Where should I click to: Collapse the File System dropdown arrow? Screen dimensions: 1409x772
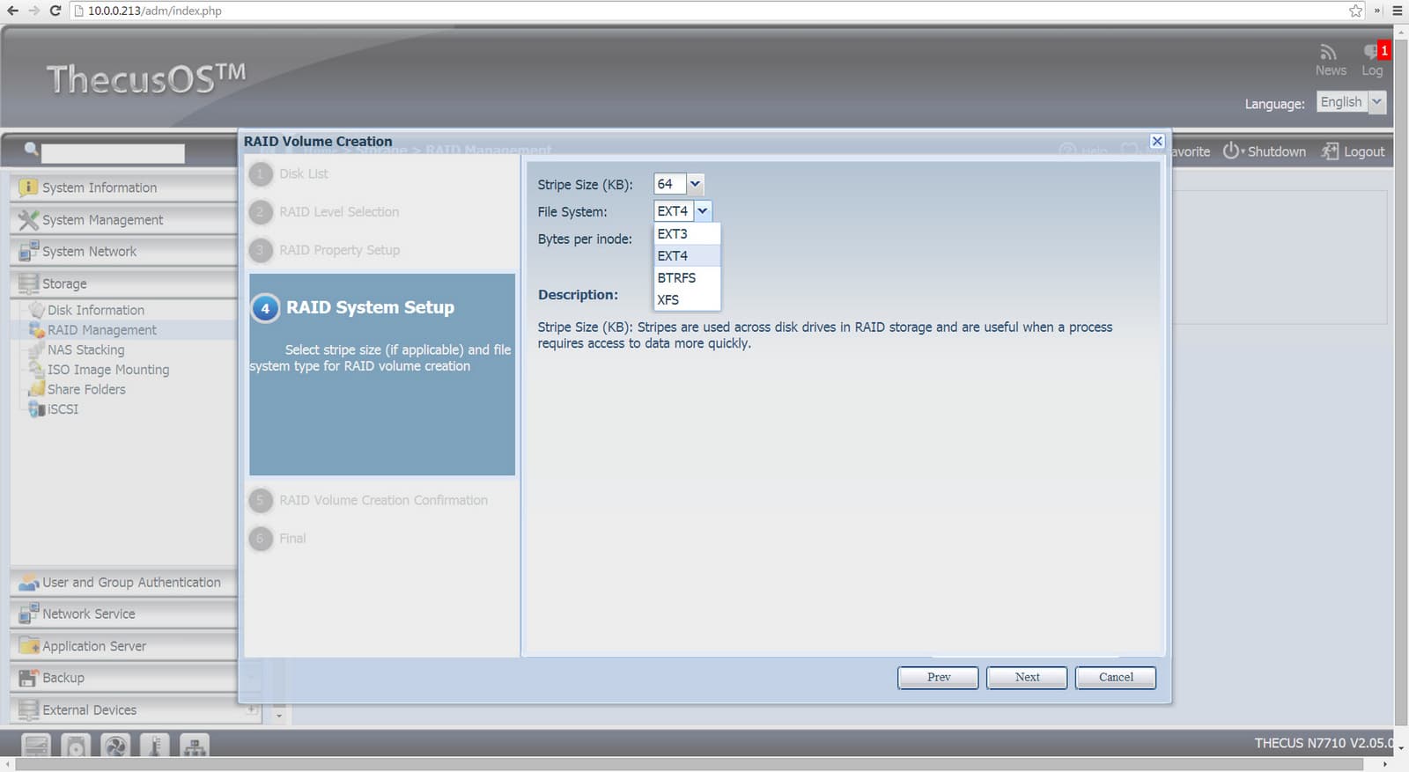pyautogui.click(x=703, y=211)
